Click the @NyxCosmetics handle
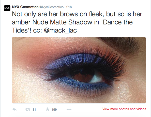This screenshot has height=117, width=151. pyautogui.click(x=51, y=7)
